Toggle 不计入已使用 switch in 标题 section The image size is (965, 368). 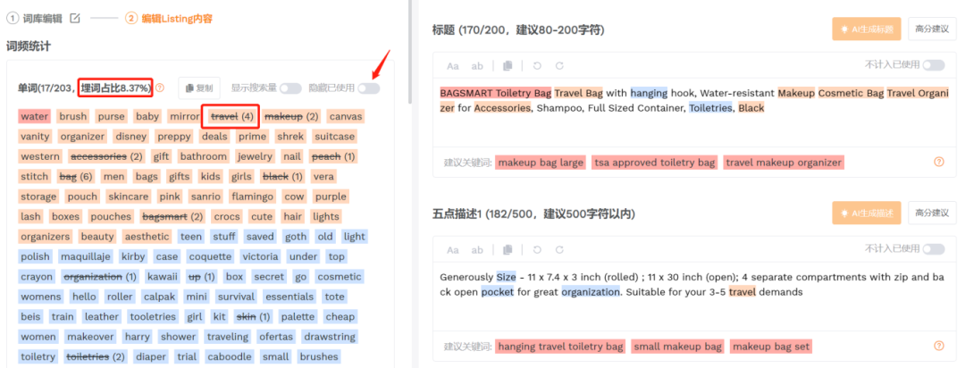[933, 65]
